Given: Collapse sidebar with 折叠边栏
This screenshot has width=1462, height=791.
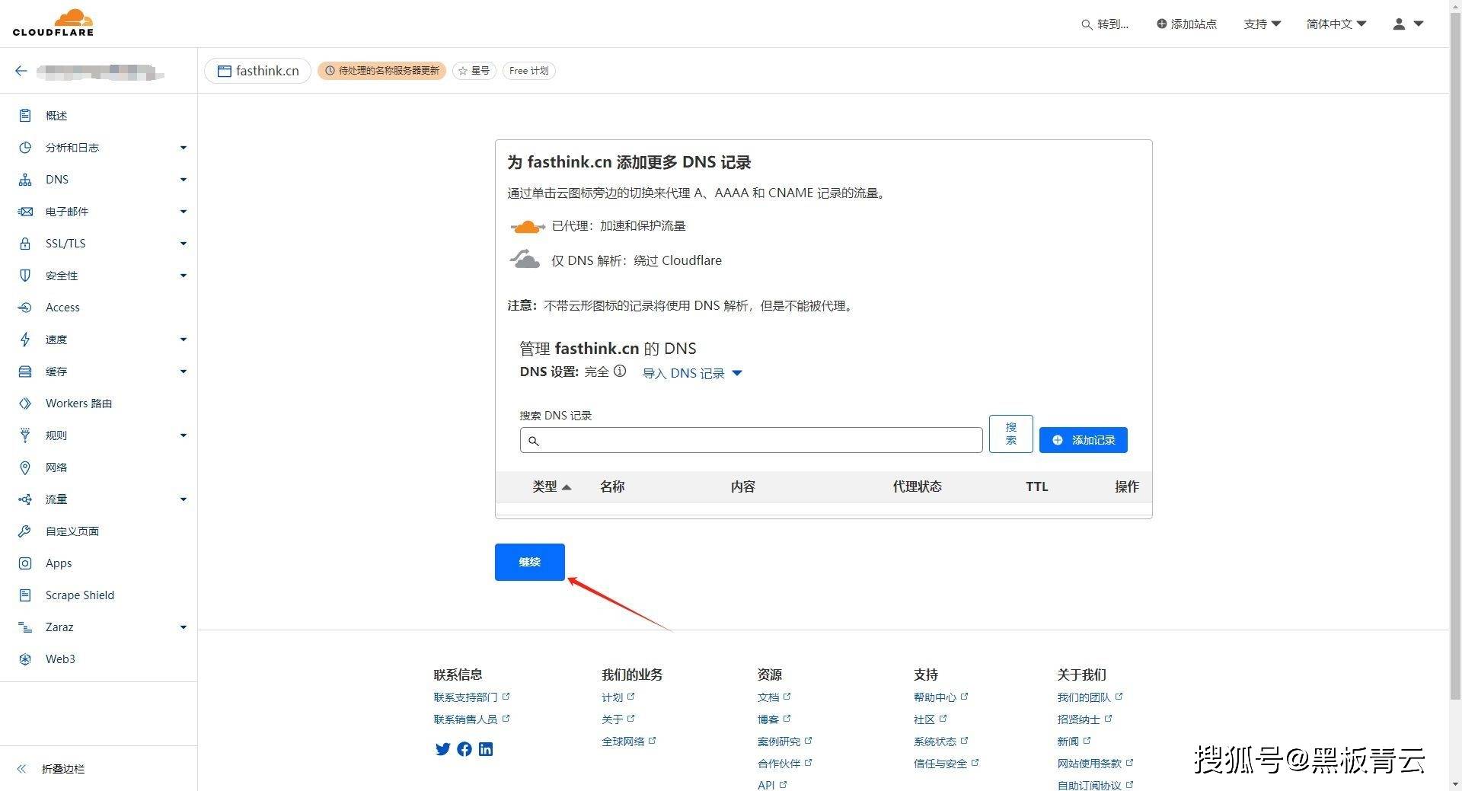Looking at the screenshot, I should 51,769.
